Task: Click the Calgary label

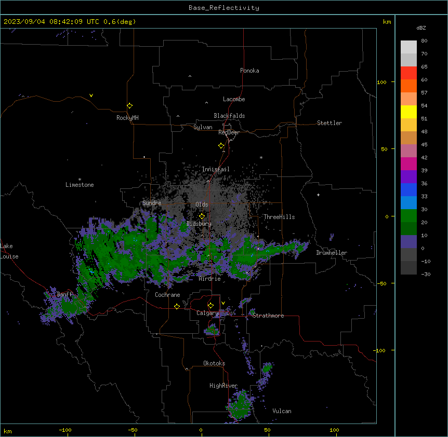Action: coord(208,313)
